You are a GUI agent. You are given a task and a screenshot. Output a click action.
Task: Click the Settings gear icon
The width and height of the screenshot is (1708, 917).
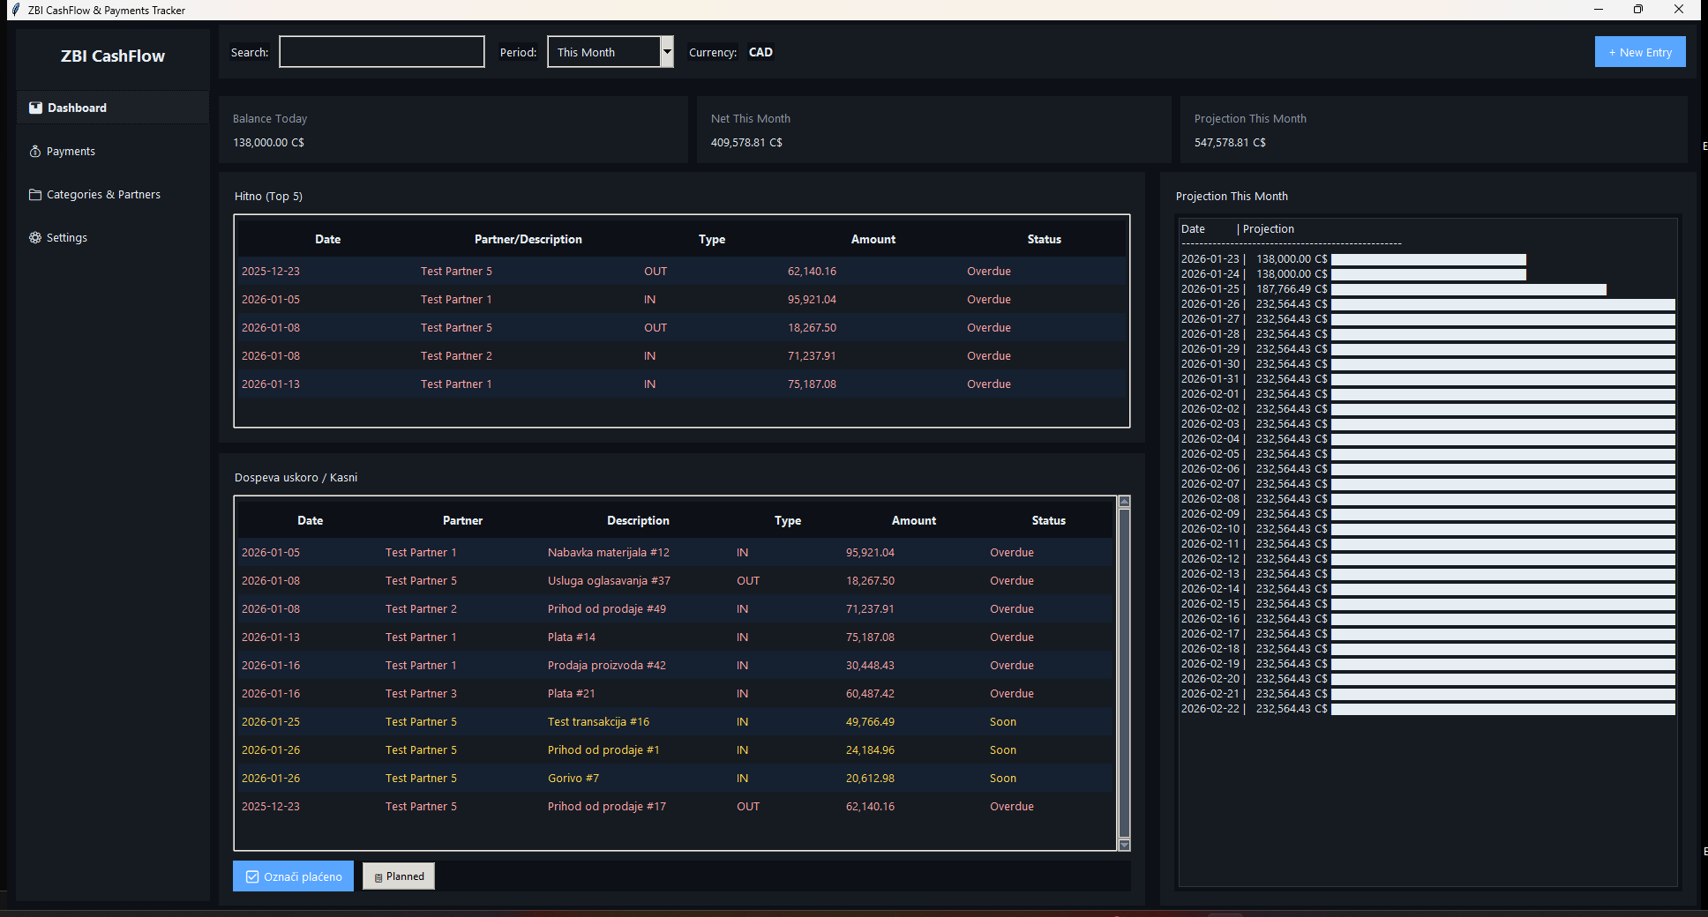pos(35,238)
